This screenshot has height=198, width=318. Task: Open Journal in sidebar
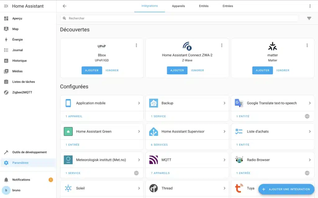pyautogui.click(x=28, y=50)
